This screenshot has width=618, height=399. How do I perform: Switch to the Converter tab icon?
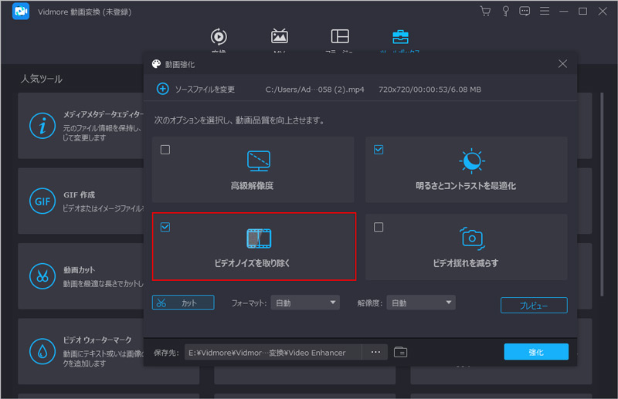(x=219, y=36)
